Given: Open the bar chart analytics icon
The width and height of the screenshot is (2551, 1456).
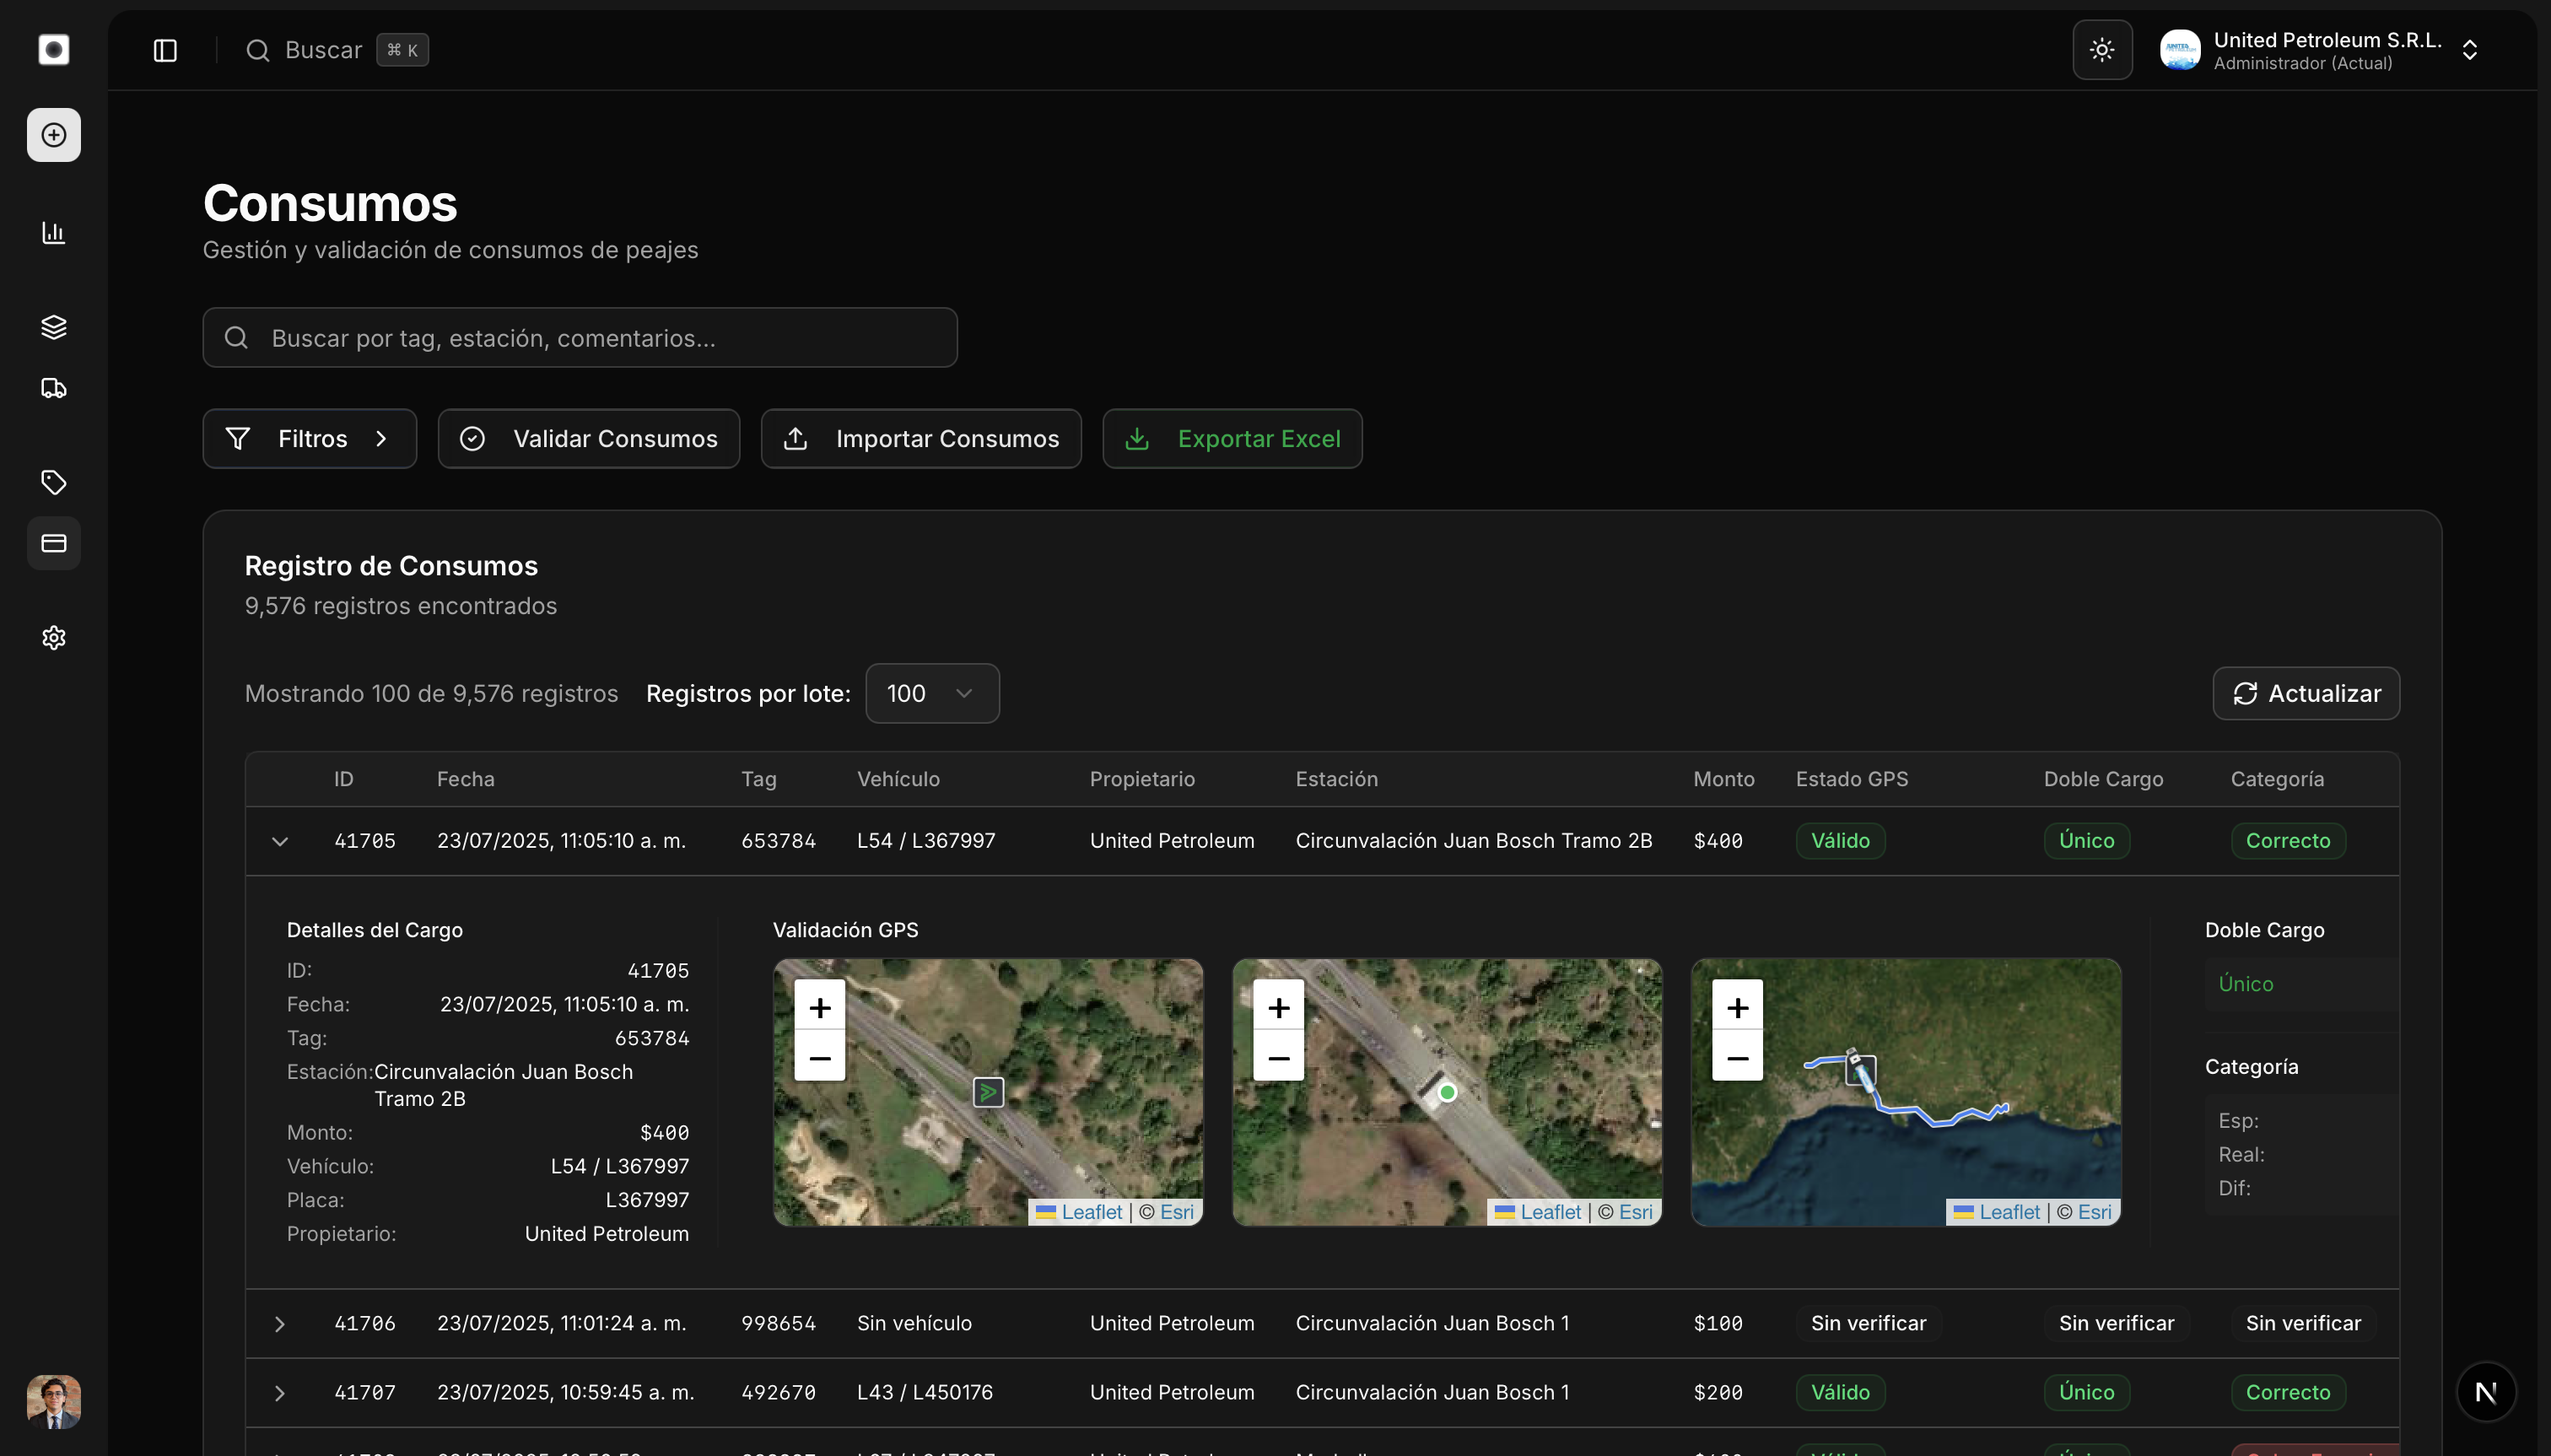Looking at the screenshot, I should click(x=54, y=233).
